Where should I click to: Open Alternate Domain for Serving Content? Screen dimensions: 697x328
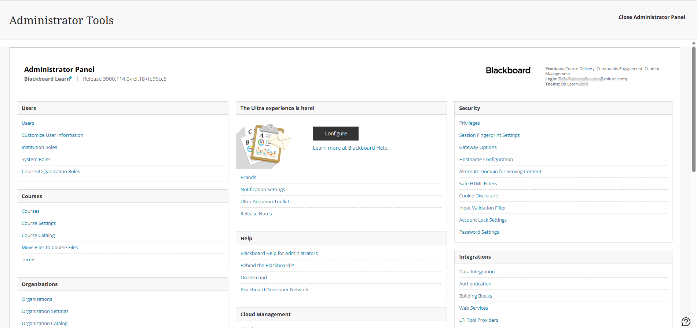point(500,172)
